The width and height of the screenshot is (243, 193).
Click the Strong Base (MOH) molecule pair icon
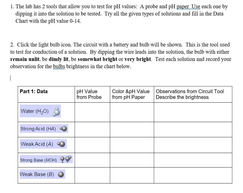coord(66,159)
